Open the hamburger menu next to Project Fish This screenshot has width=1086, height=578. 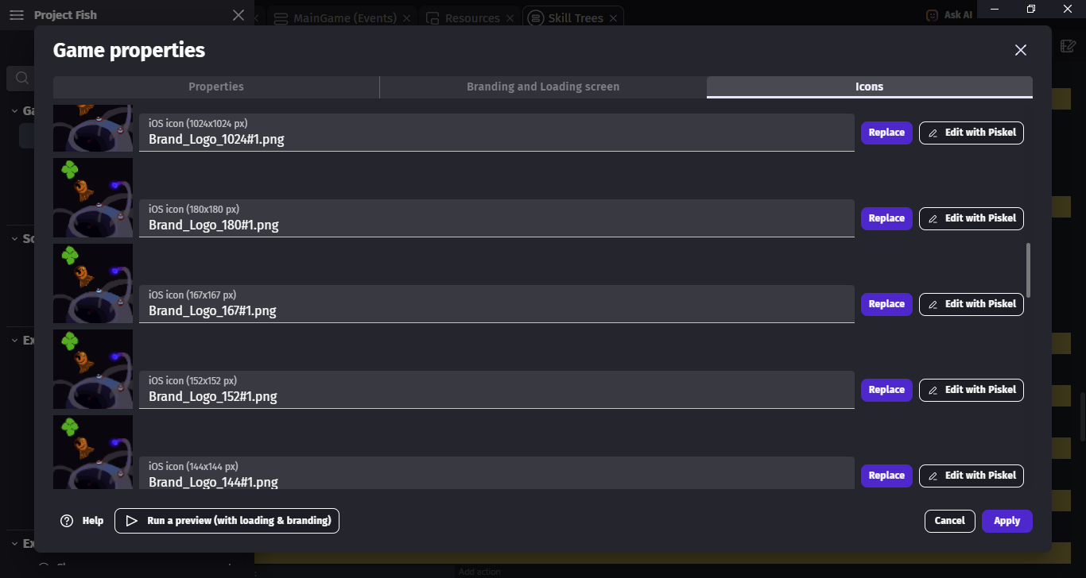[16, 15]
